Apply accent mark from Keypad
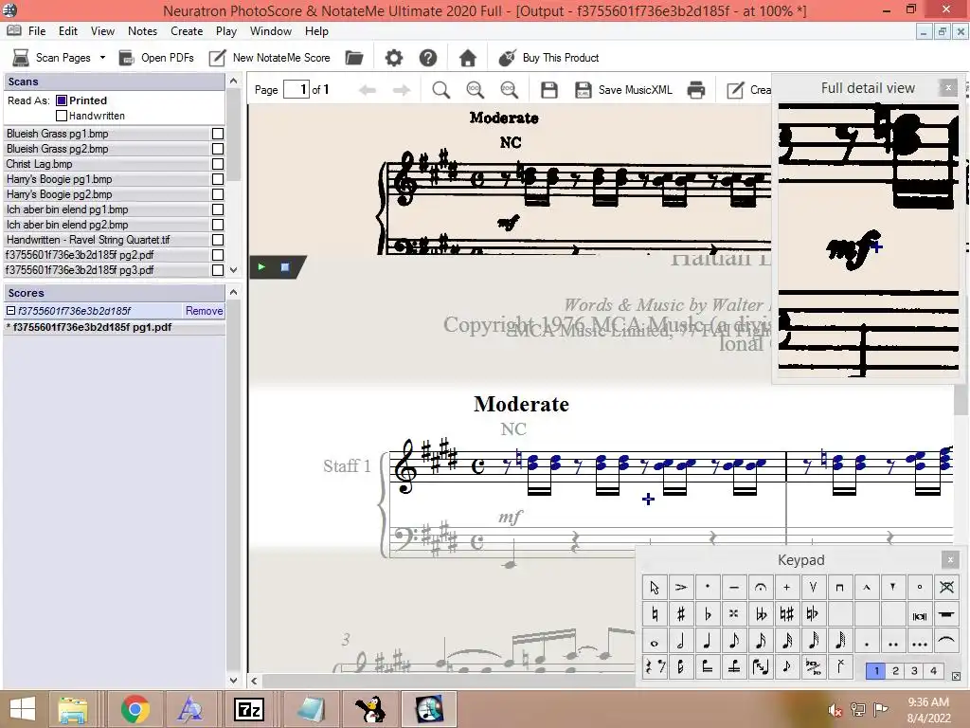The height and width of the screenshot is (728, 970). pyautogui.click(x=680, y=587)
